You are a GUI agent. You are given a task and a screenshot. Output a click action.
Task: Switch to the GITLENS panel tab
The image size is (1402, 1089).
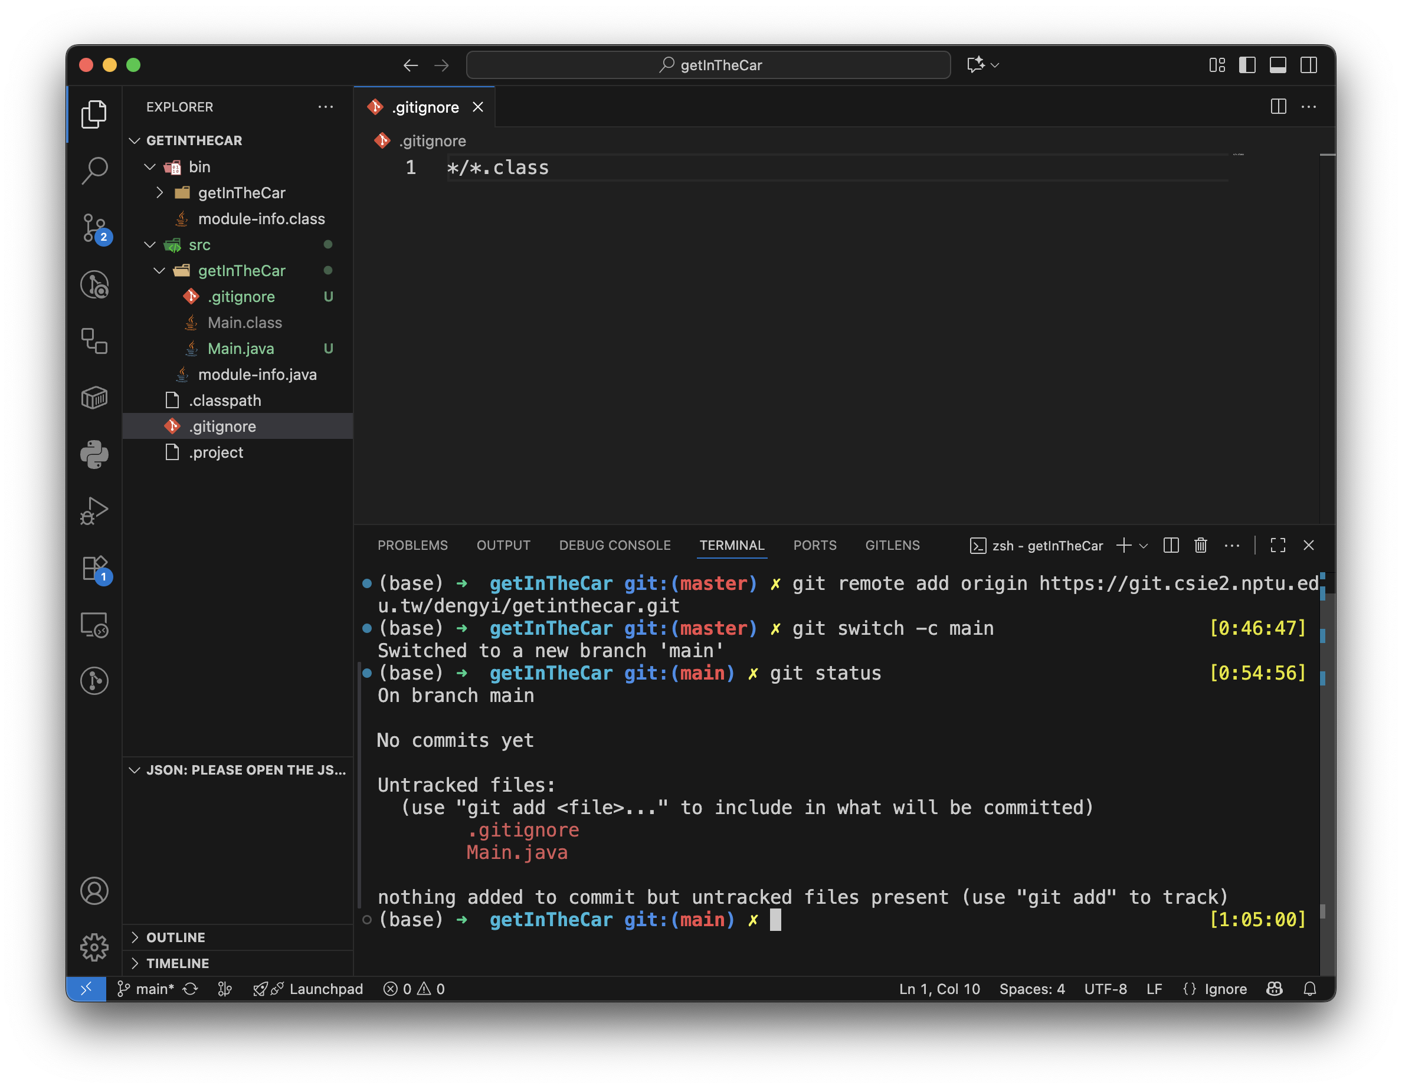click(x=892, y=546)
